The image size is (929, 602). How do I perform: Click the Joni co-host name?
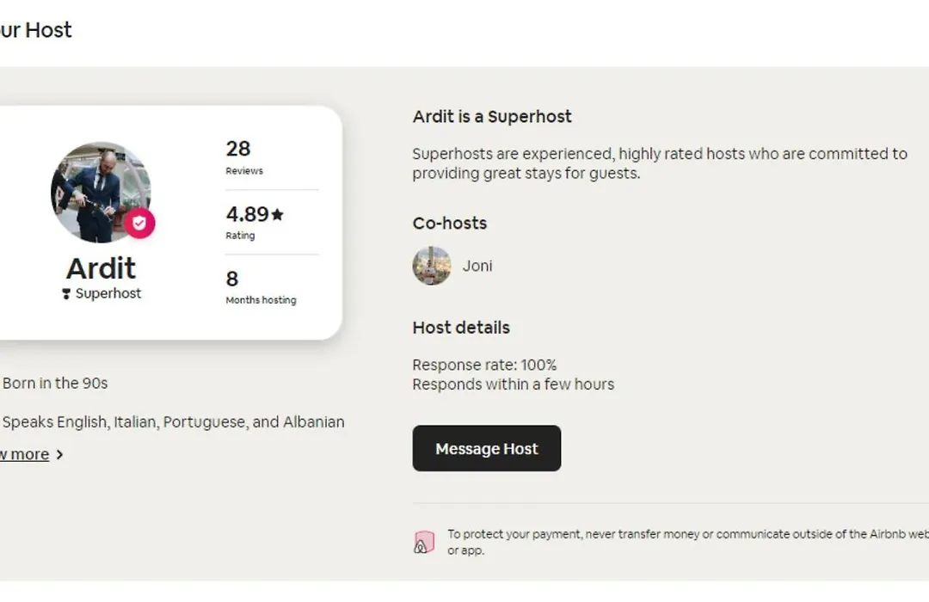(x=477, y=266)
